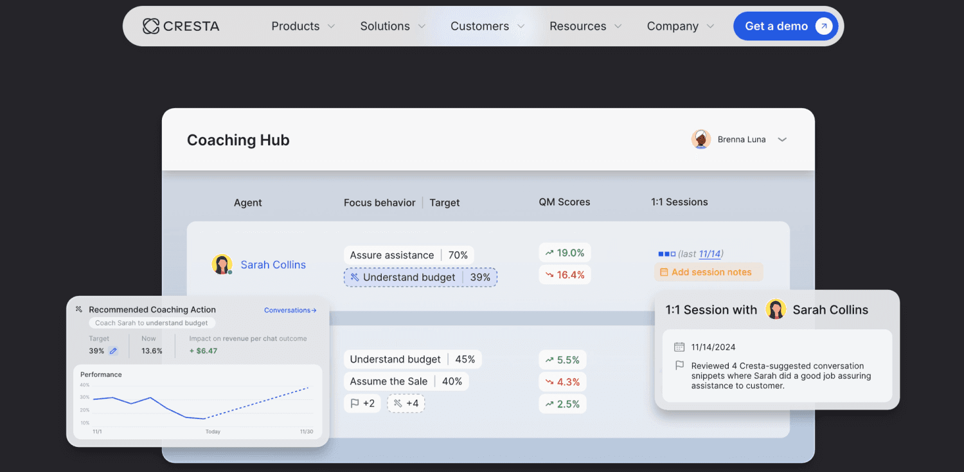
Task: Select the Understand budget 39% chip
Action: click(x=420, y=277)
